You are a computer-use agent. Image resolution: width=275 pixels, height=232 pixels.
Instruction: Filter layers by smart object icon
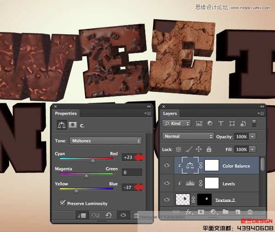pos(243,124)
